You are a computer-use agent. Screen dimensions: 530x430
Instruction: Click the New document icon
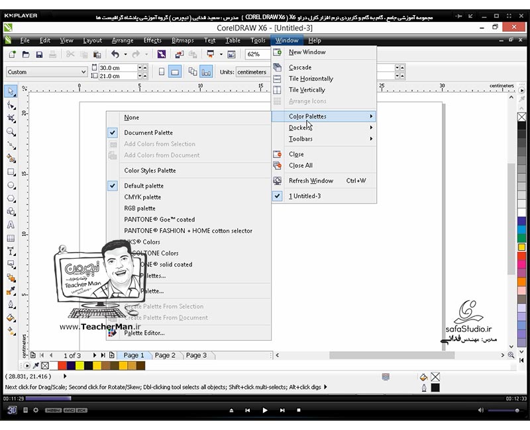12,54
